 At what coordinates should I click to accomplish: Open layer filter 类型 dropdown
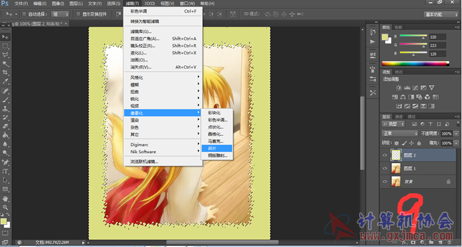coord(393,124)
